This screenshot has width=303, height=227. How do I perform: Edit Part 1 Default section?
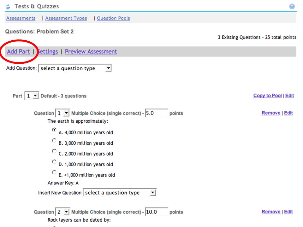pyautogui.click(x=289, y=96)
